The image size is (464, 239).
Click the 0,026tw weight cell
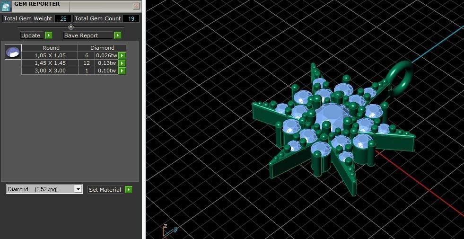(x=106, y=55)
